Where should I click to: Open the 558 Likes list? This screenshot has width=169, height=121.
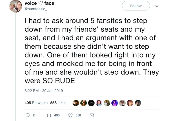[58, 103]
